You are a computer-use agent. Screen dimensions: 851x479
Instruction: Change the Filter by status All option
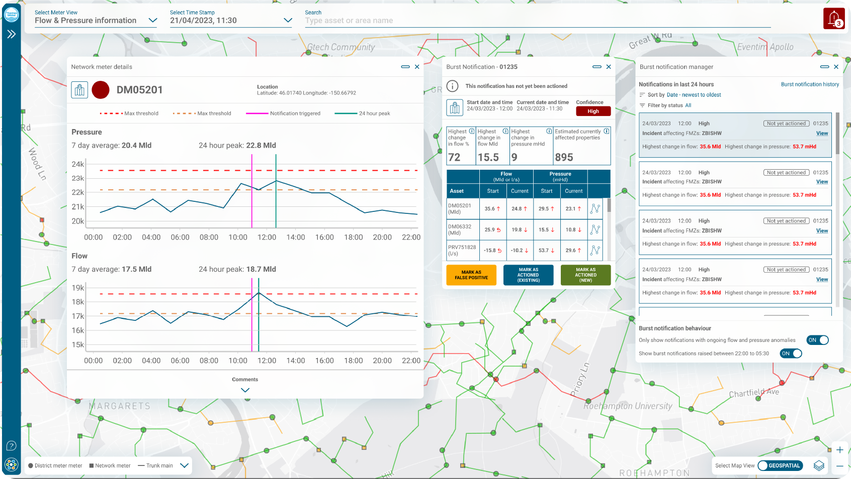pos(688,105)
